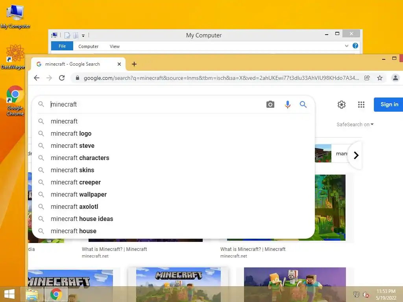Open File Explorer from the taskbar
Viewport: 403px width, 302px height.
click(x=32, y=294)
